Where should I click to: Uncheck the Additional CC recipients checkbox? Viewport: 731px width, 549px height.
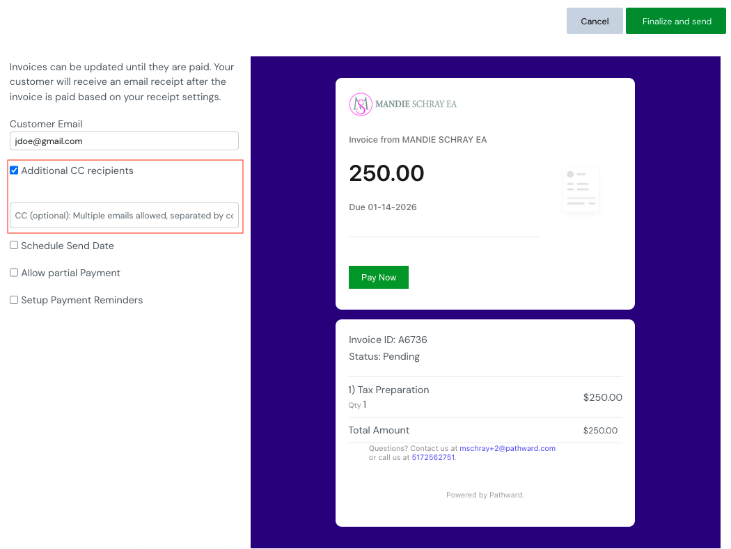(14, 170)
